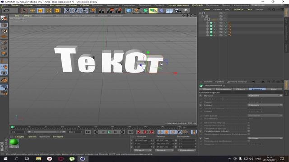Switch to the Координаты tab in attributes

click(224, 89)
